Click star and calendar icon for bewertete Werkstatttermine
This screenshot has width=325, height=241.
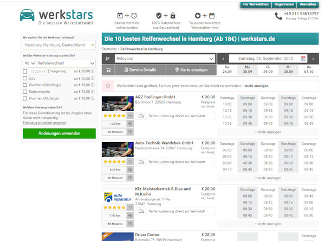205,16
